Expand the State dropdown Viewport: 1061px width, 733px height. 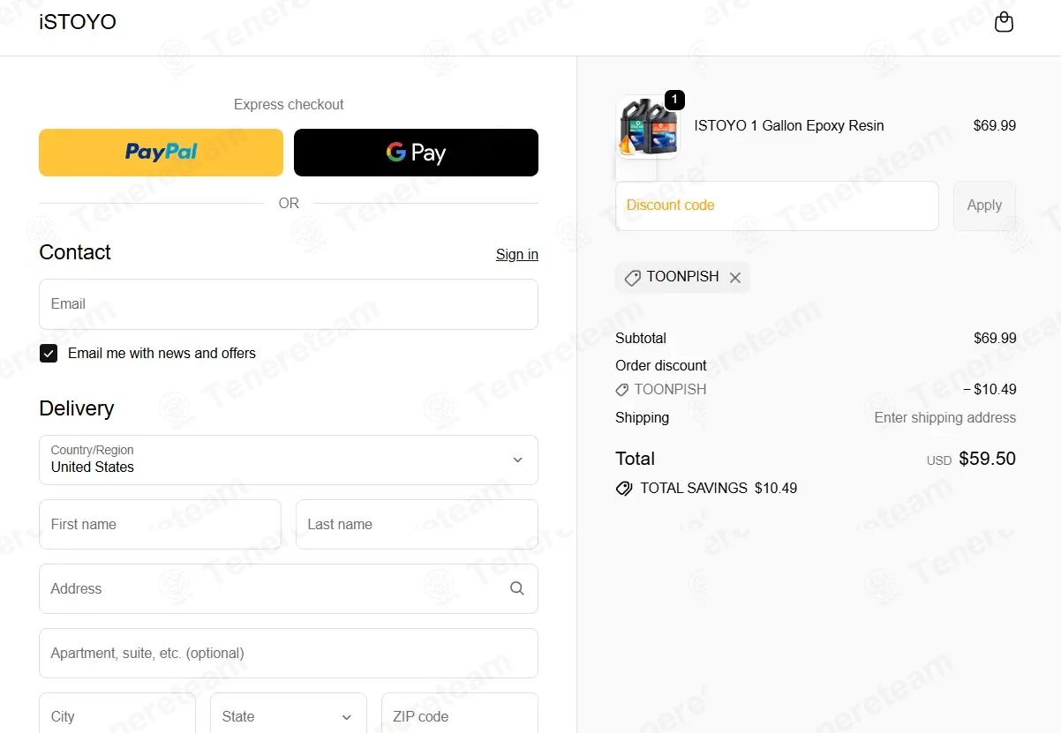(288, 716)
